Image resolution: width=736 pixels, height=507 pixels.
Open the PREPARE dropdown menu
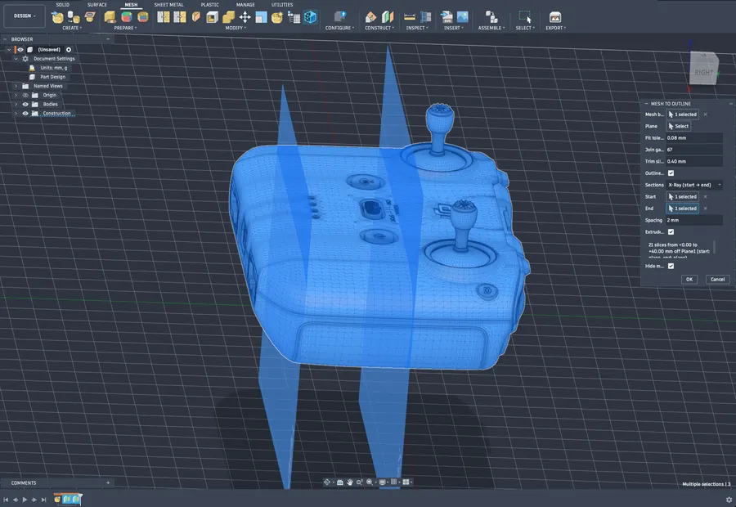(x=125, y=28)
